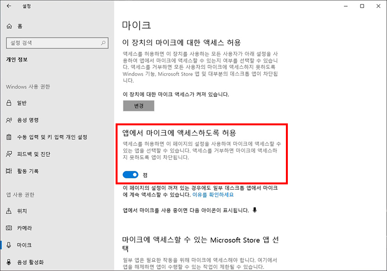The width and height of the screenshot is (387, 271).
Task: Click 마이크 액세스가 켜져 있습니다 status text
Action: pos(176,94)
